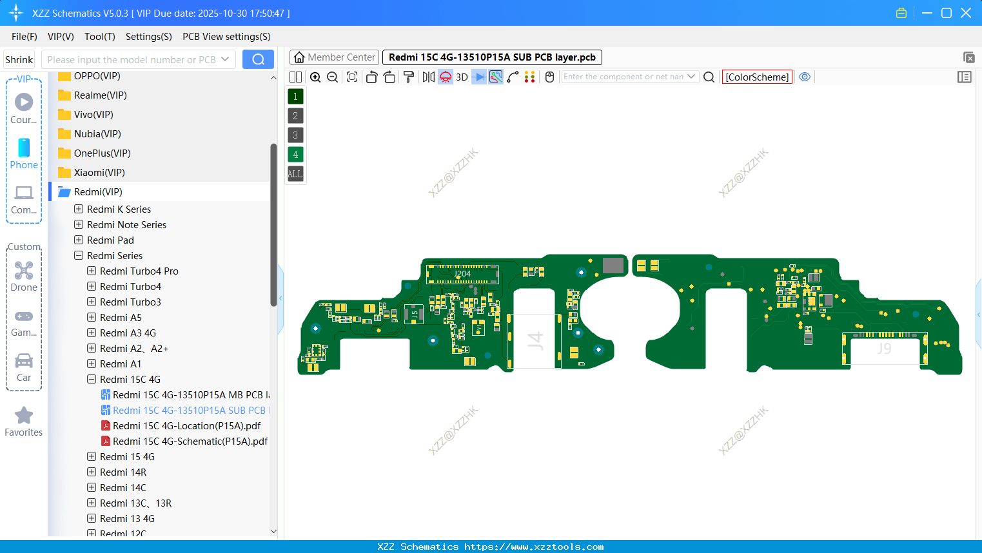Viewport: 982px width, 553px height.
Task: Select the Car category
Action: pos(24,367)
